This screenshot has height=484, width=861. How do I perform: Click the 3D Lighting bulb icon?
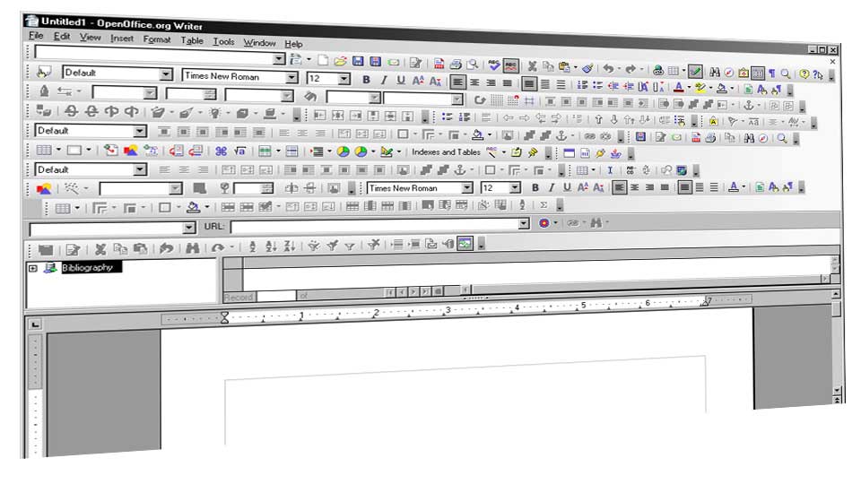pos(214,113)
